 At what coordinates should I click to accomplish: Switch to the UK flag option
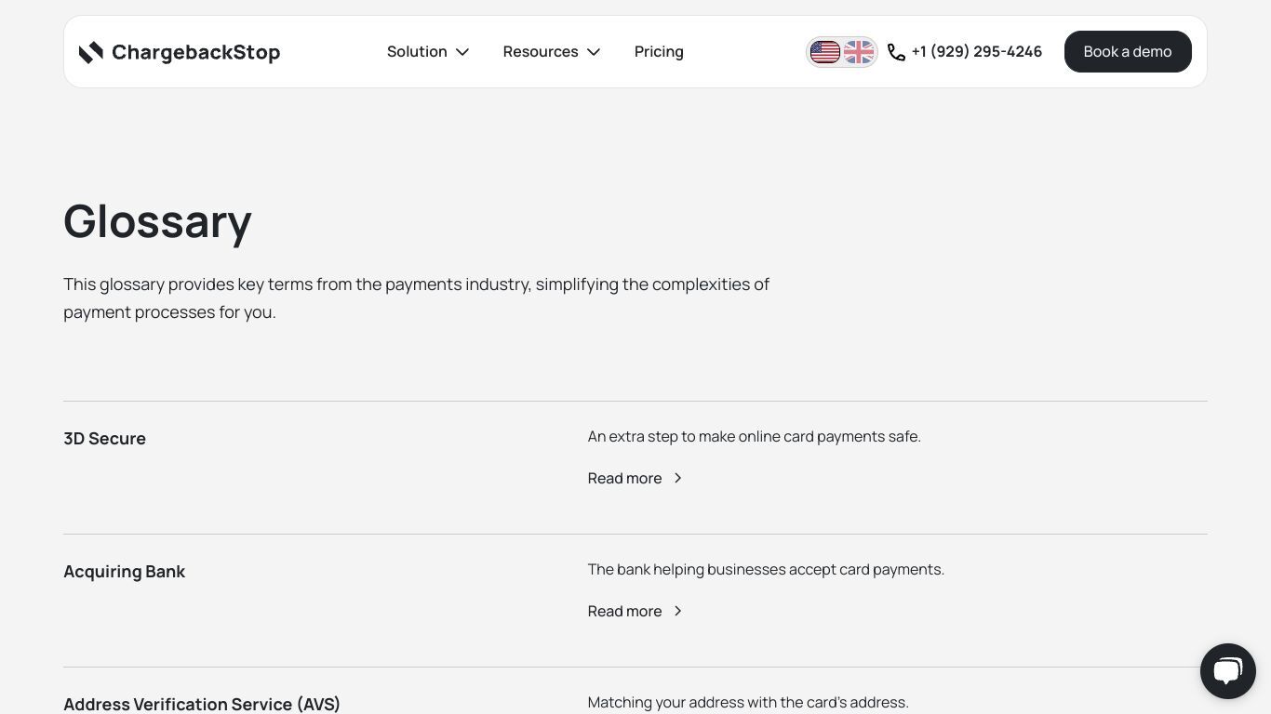(859, 52)
